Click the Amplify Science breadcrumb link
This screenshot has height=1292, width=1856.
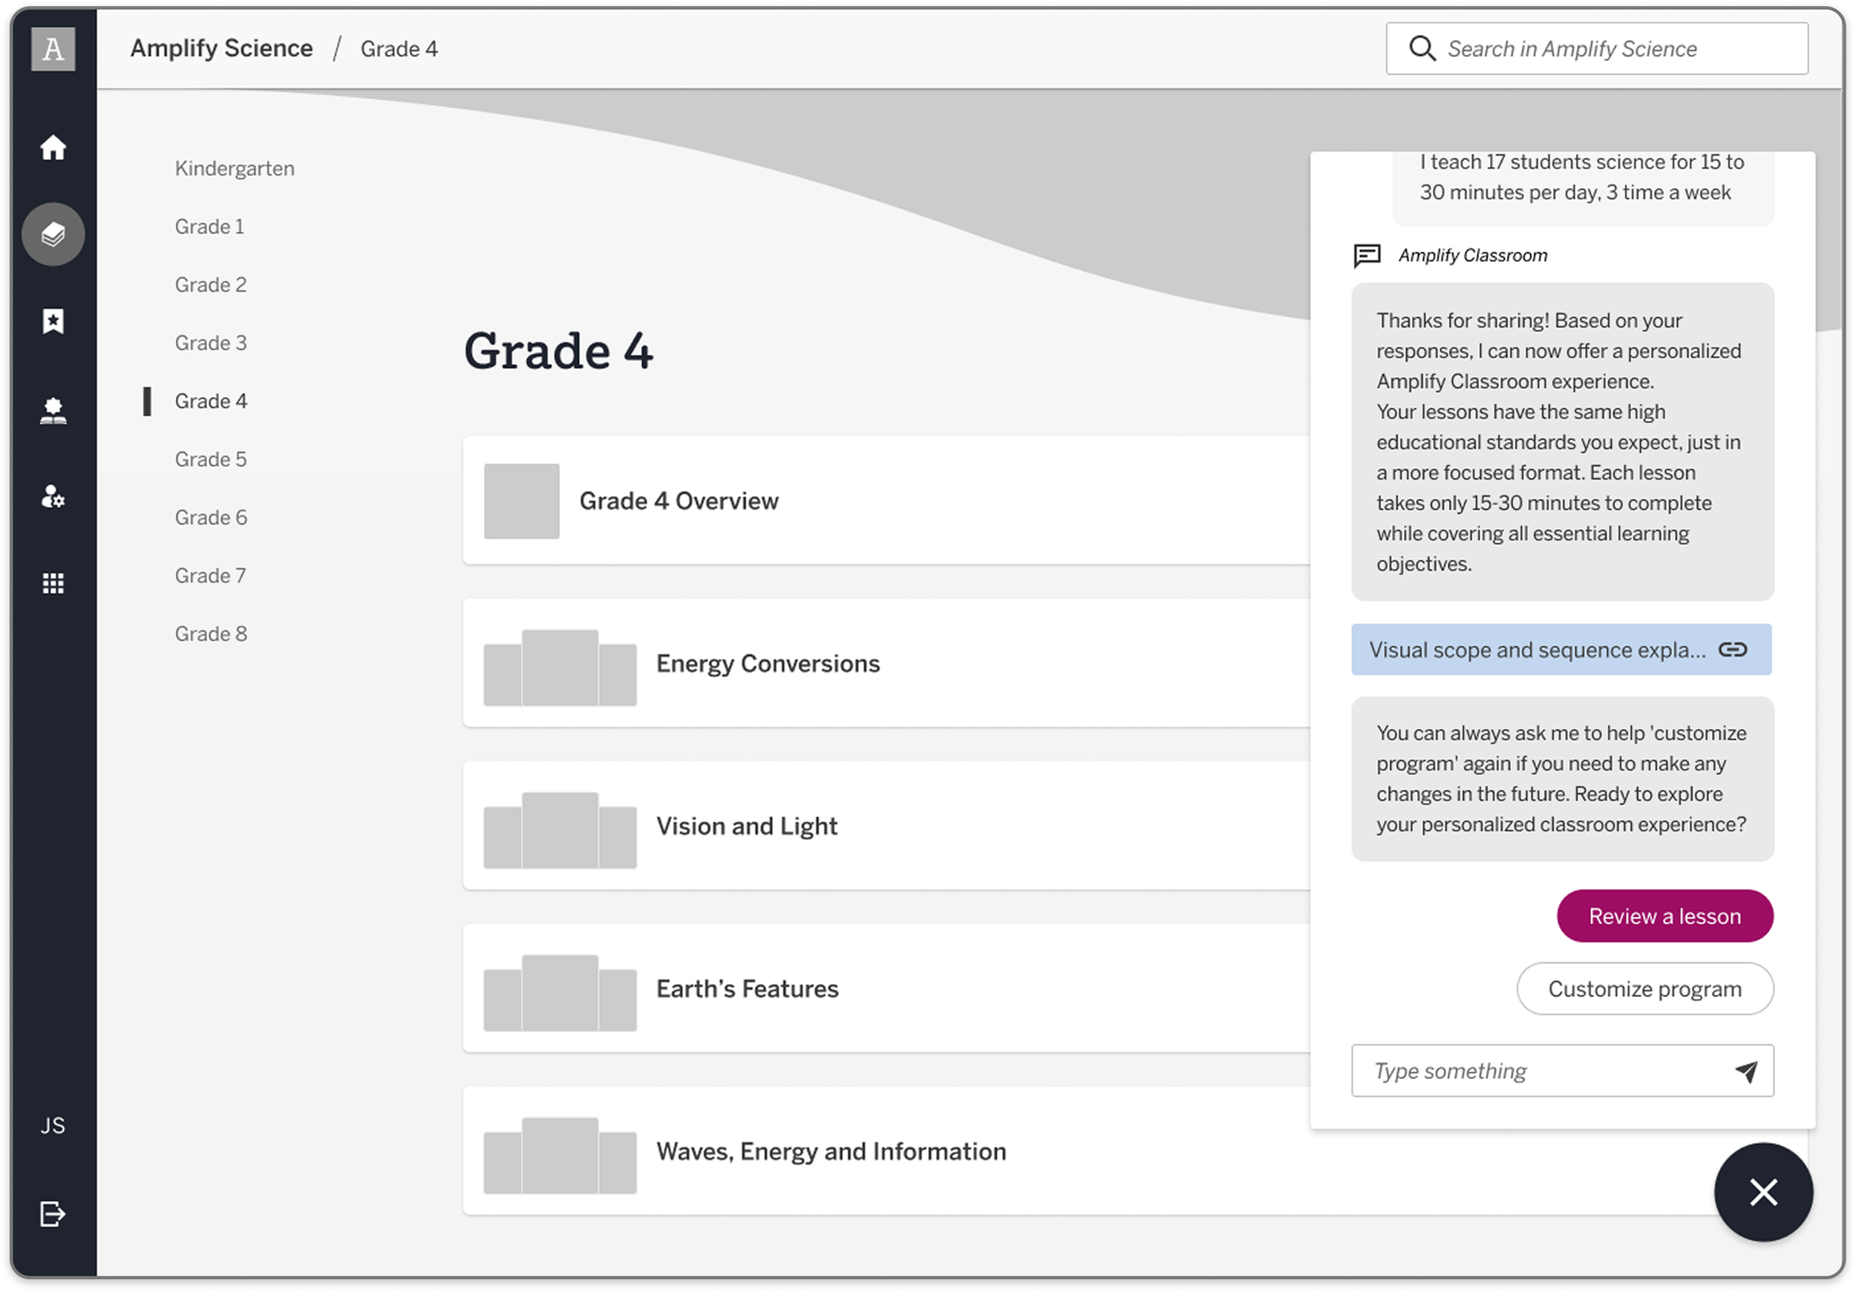(x=221, y=48)
